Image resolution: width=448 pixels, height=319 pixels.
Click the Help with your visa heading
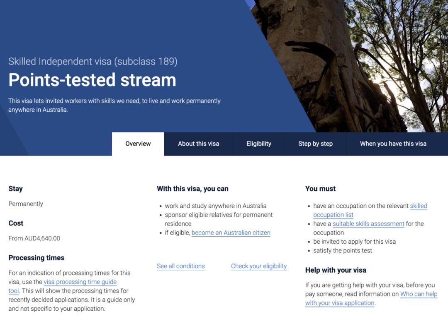pyautogui.click(x=336, y=270)
